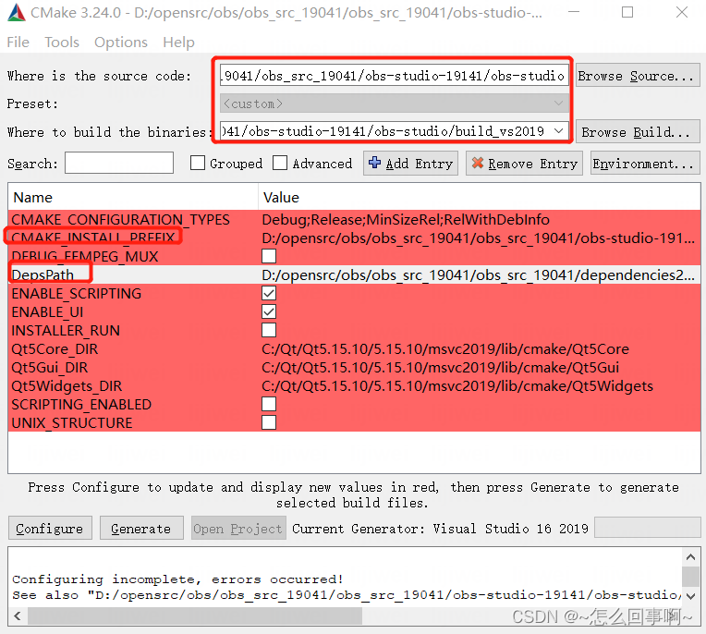The image size is (706, 634).
Task: Click the Qt5Widgets cmake path value
Action: (457, 386)
